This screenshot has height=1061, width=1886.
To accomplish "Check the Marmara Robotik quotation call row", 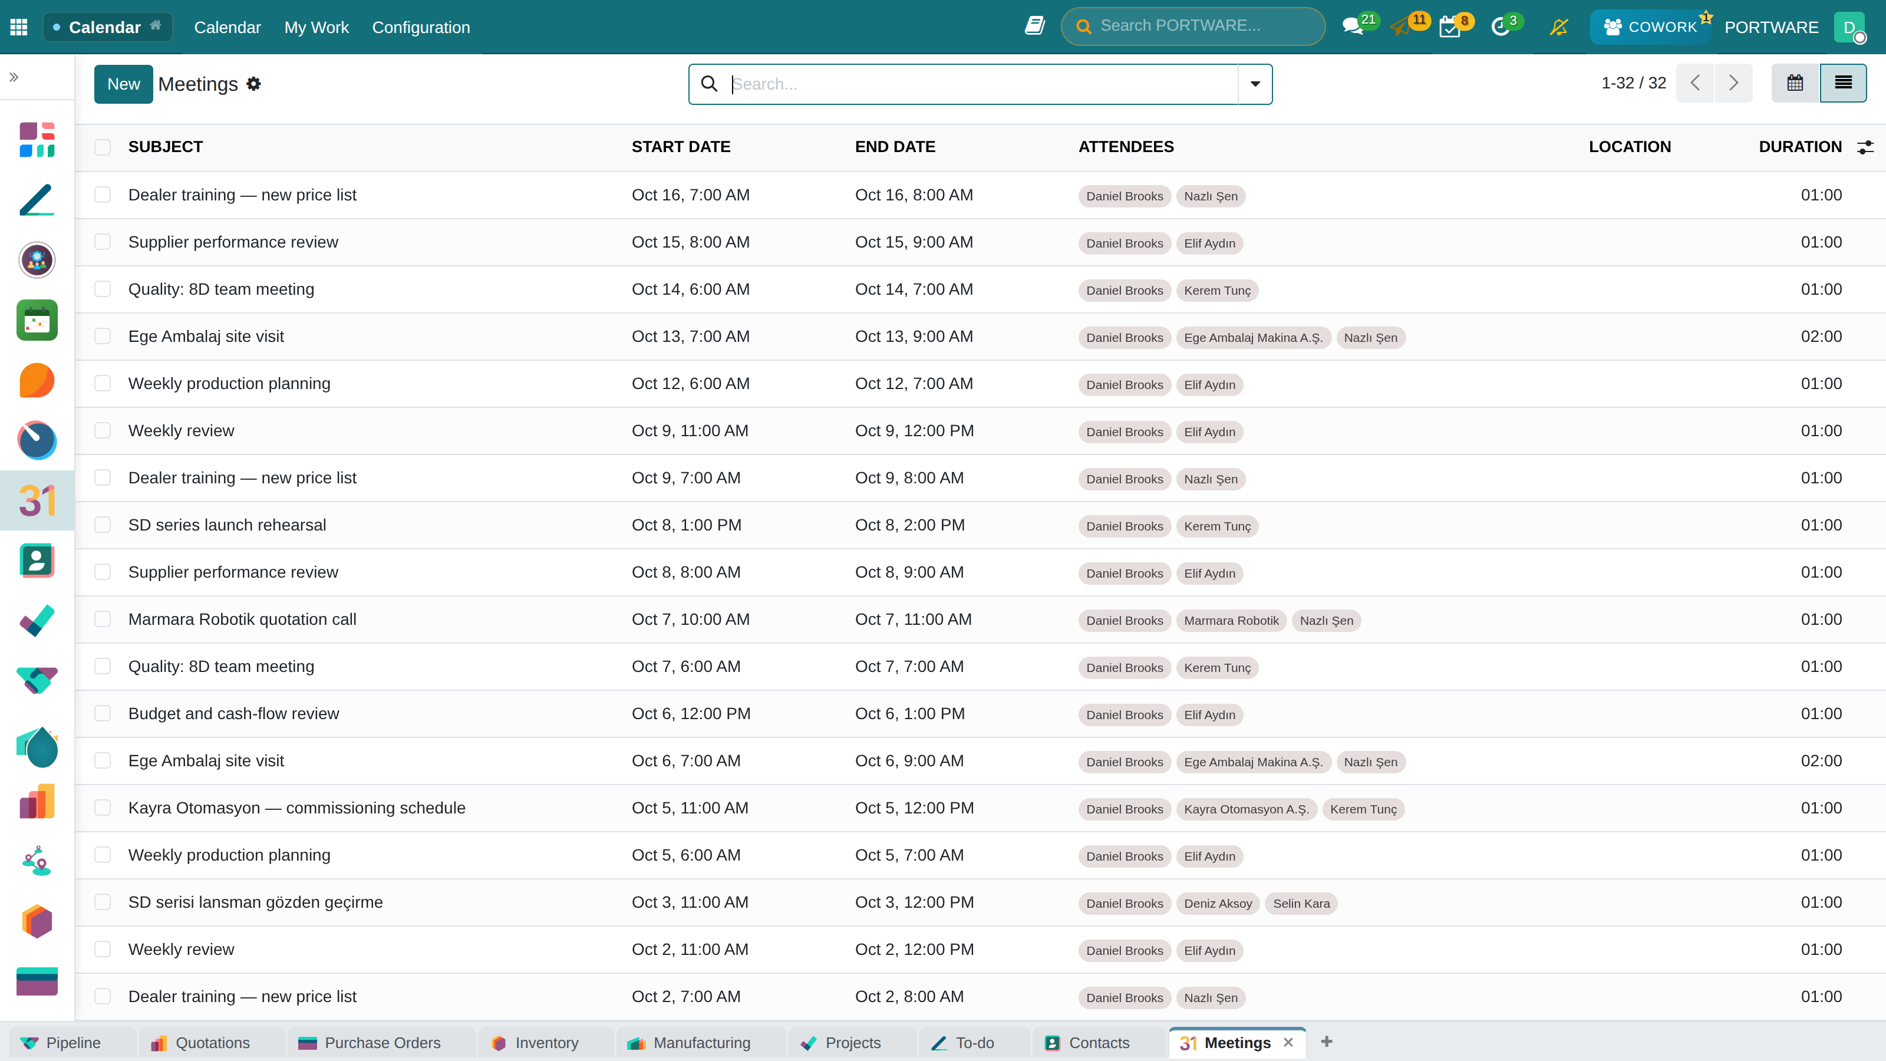I will (103, 619).
